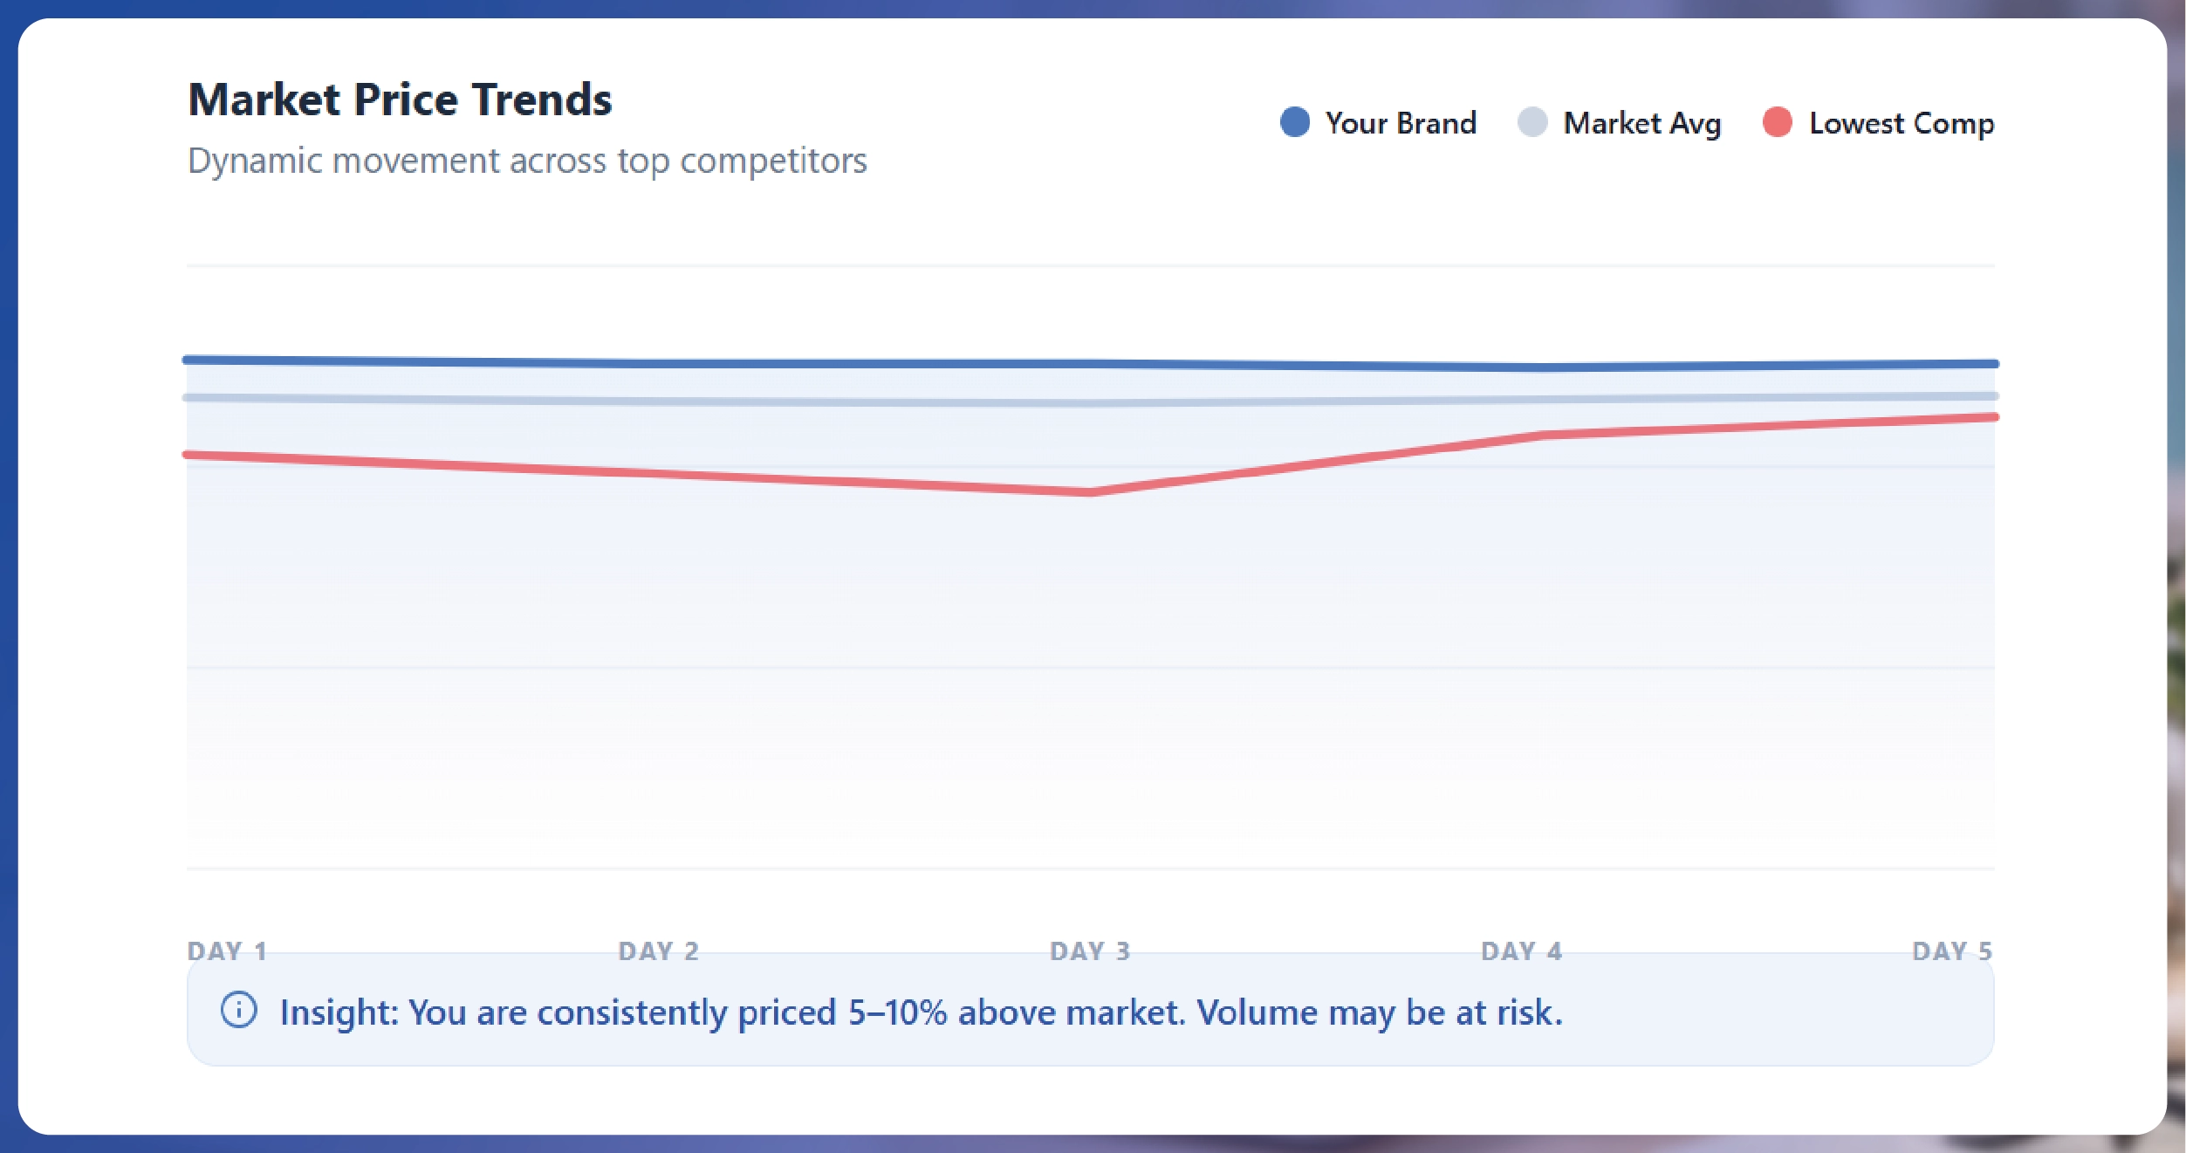Select the DAY 3 axis label
This screenshot has height=1153, width=2186.
(x=1090, y=951)
